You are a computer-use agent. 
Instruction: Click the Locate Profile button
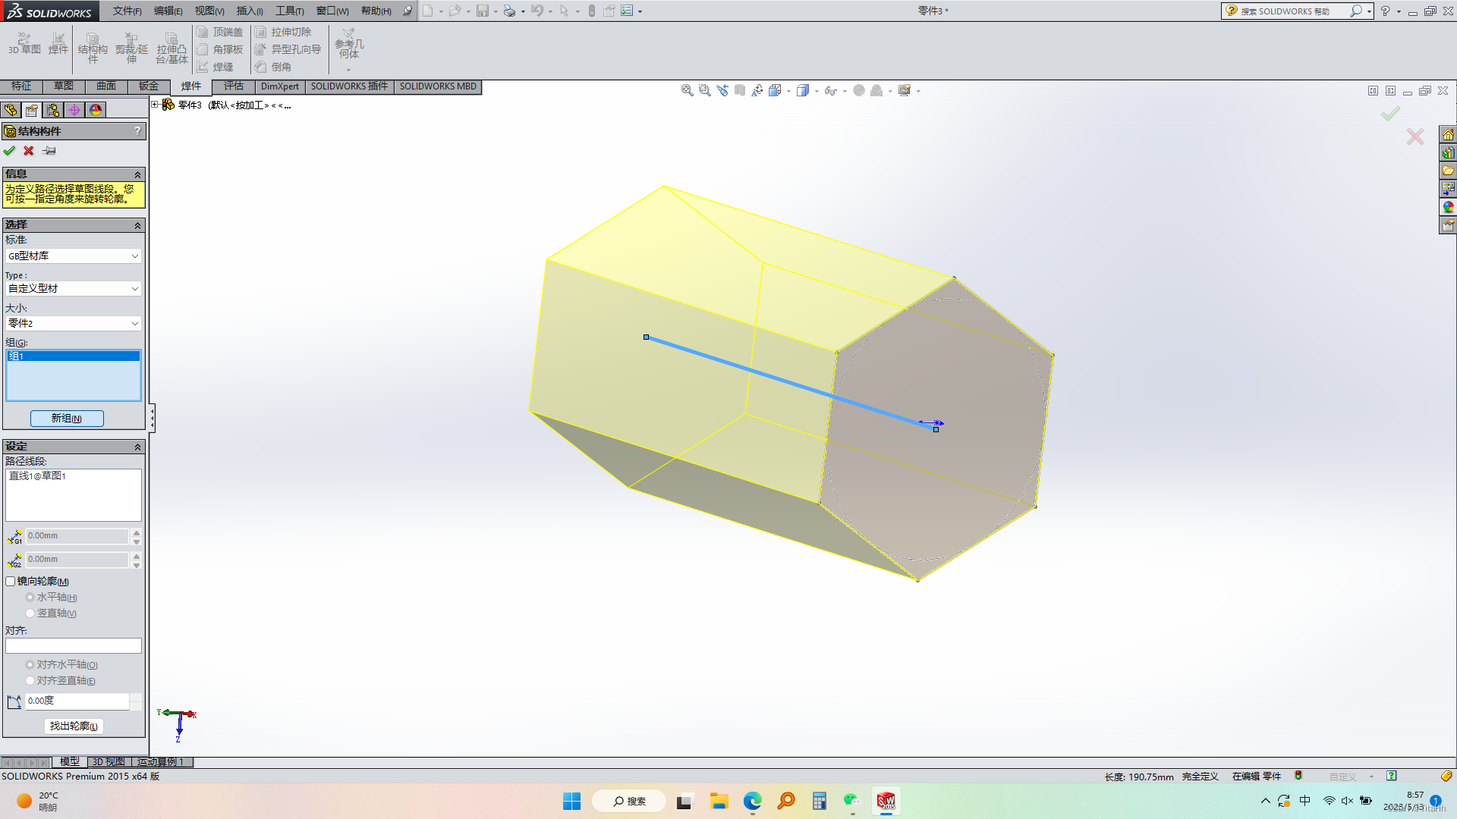pos(74,726)
